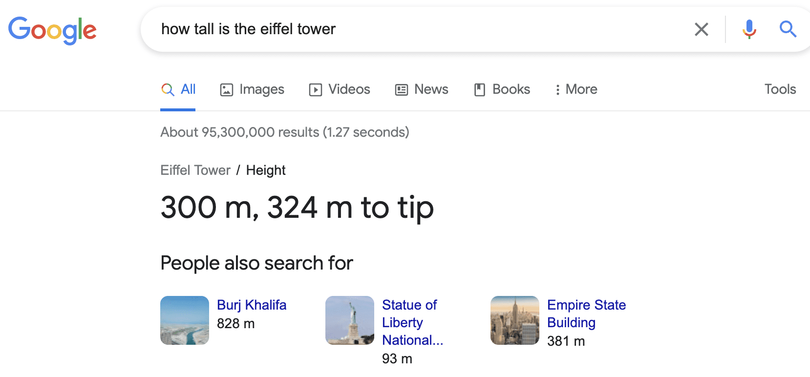Click the Google logo
This screenshot has width=810, height=377.
coord(52,30)
